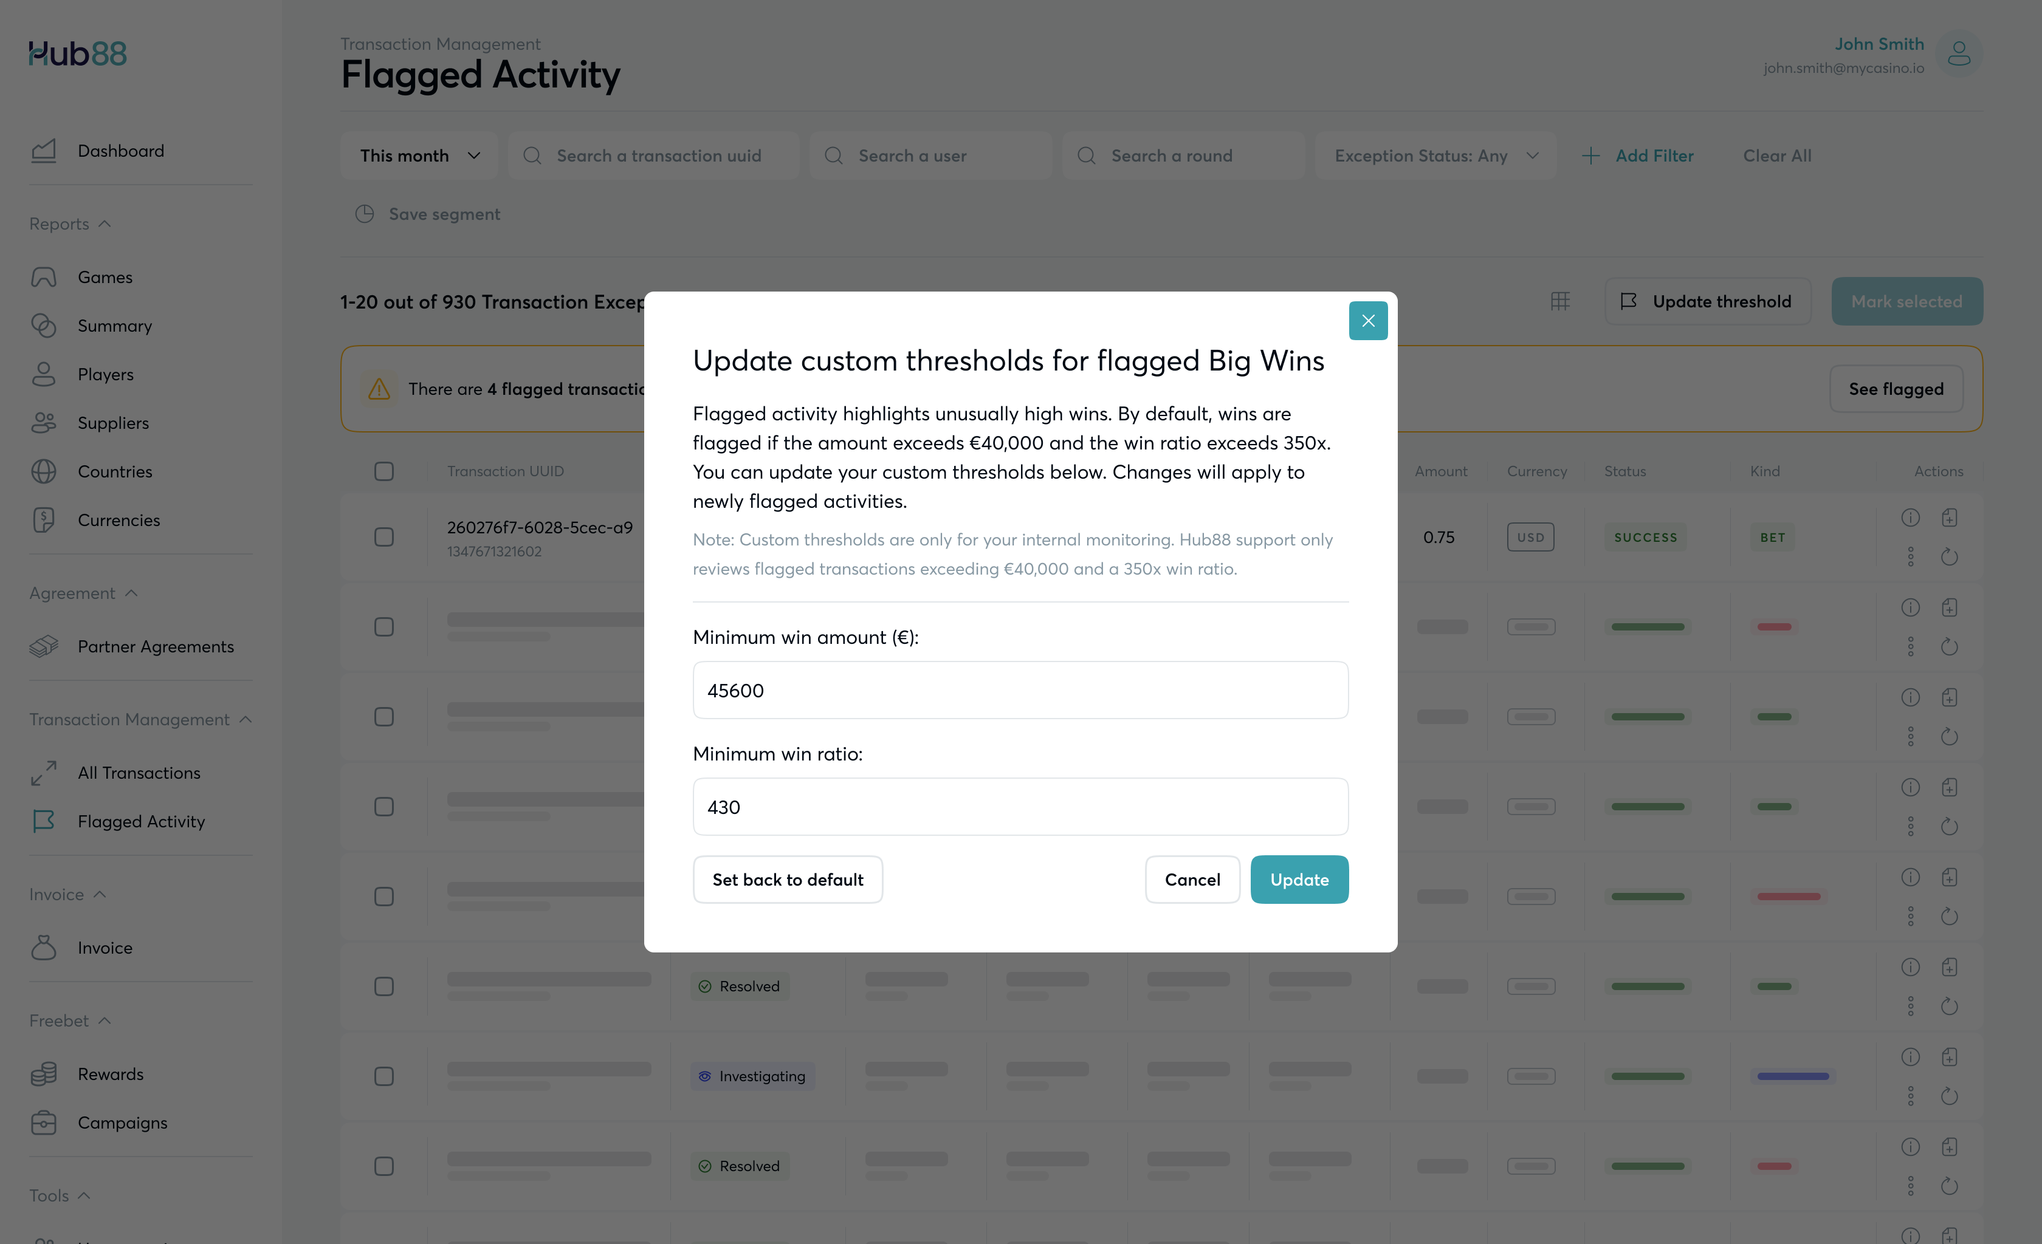2042x1244 pixels.
Task: Open Partner Agreements in the sidebar
Action: (156, 646)
